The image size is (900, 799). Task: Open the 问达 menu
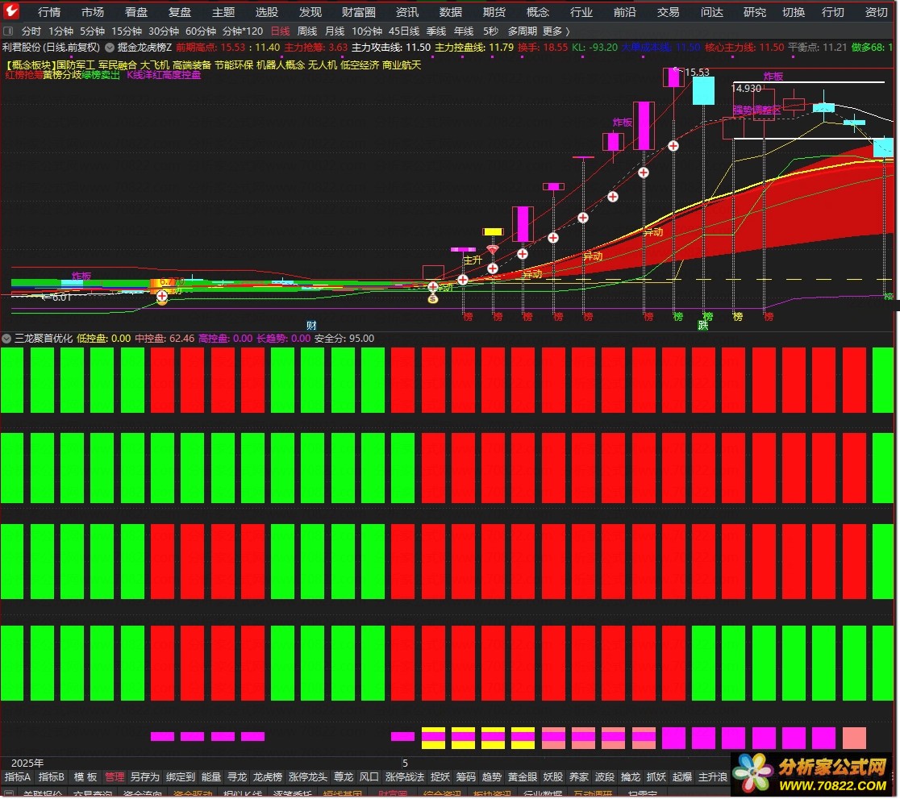(712, 12)
